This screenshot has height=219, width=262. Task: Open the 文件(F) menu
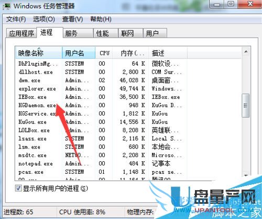click(x=16, y=19)
